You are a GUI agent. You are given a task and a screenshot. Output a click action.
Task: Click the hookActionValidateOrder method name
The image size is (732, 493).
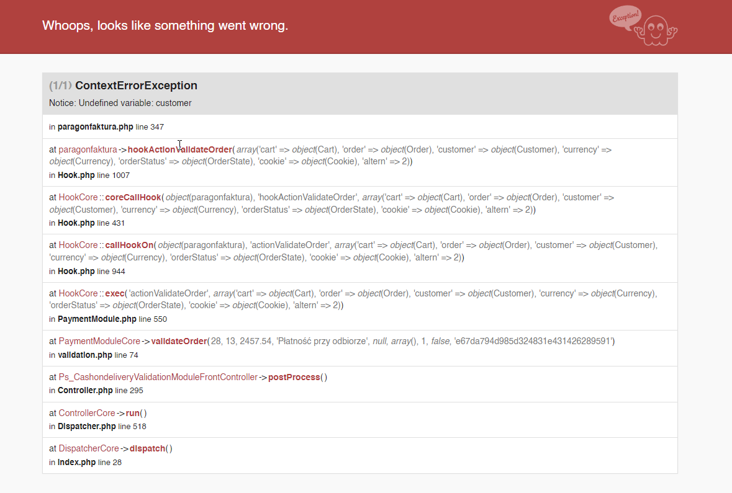tap(179, 149)
